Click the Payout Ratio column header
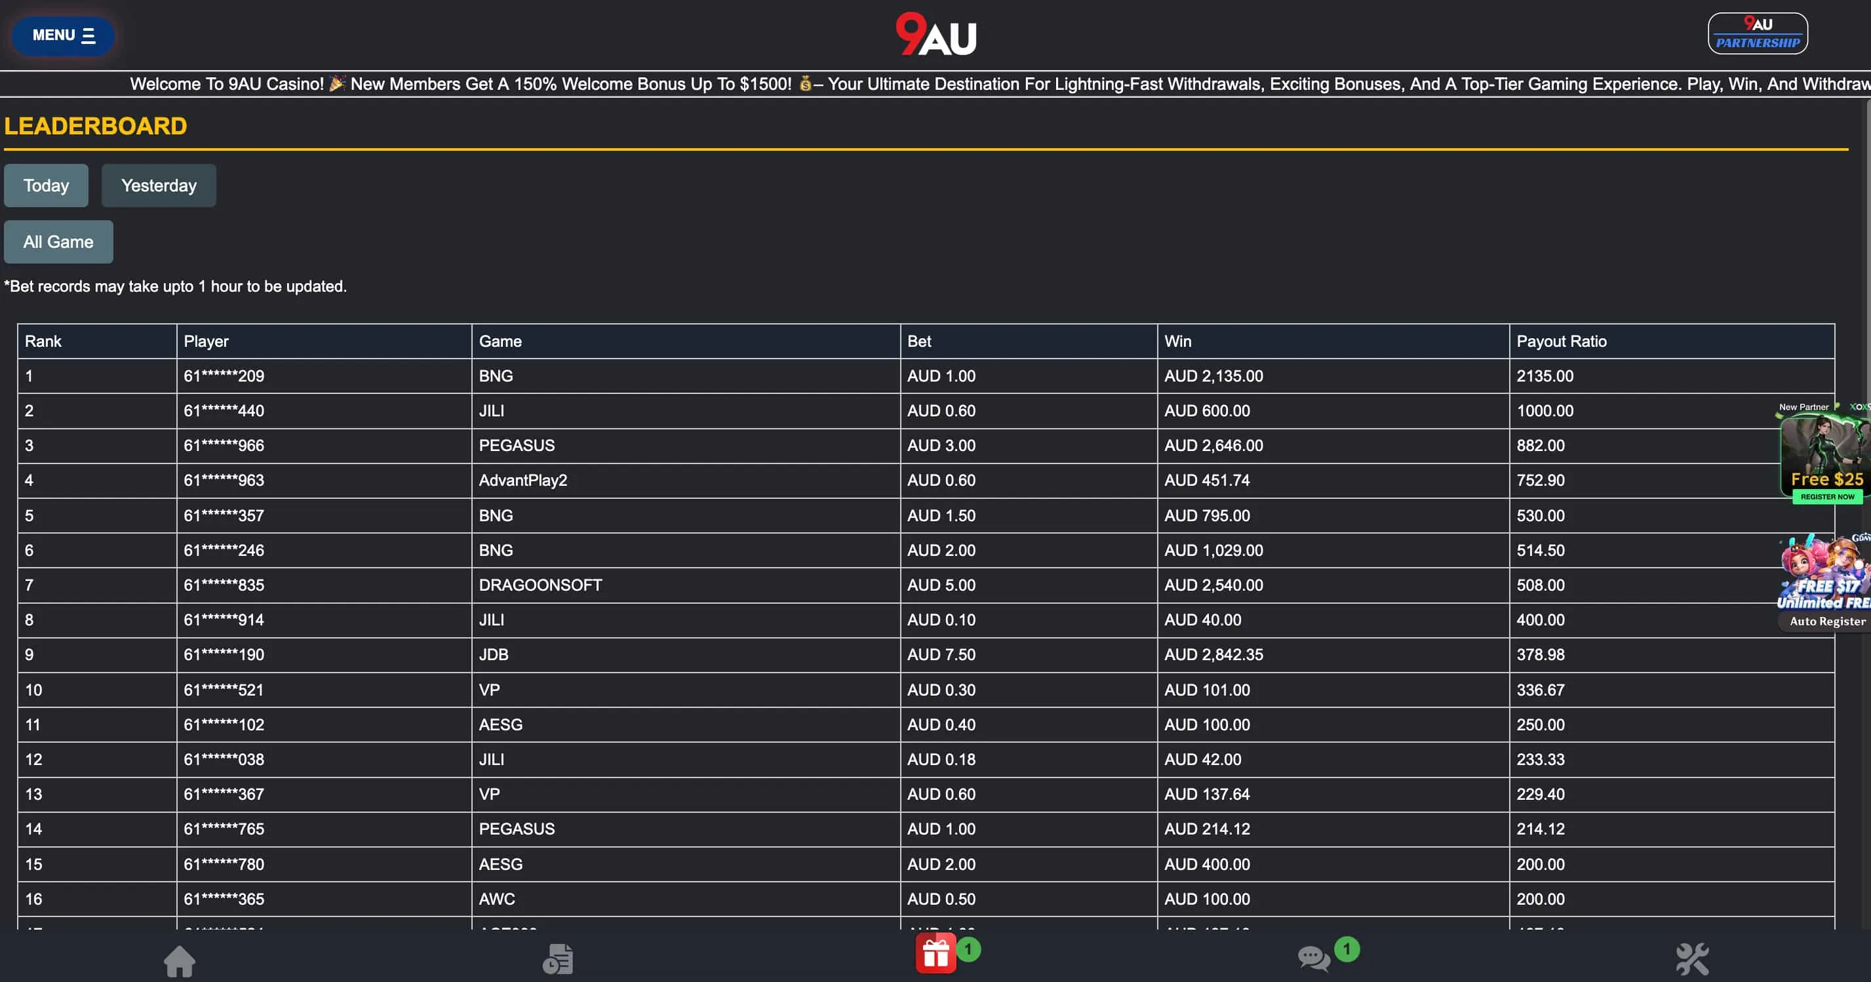This screenshot has width=1871, height=982. pos(1672,342)
